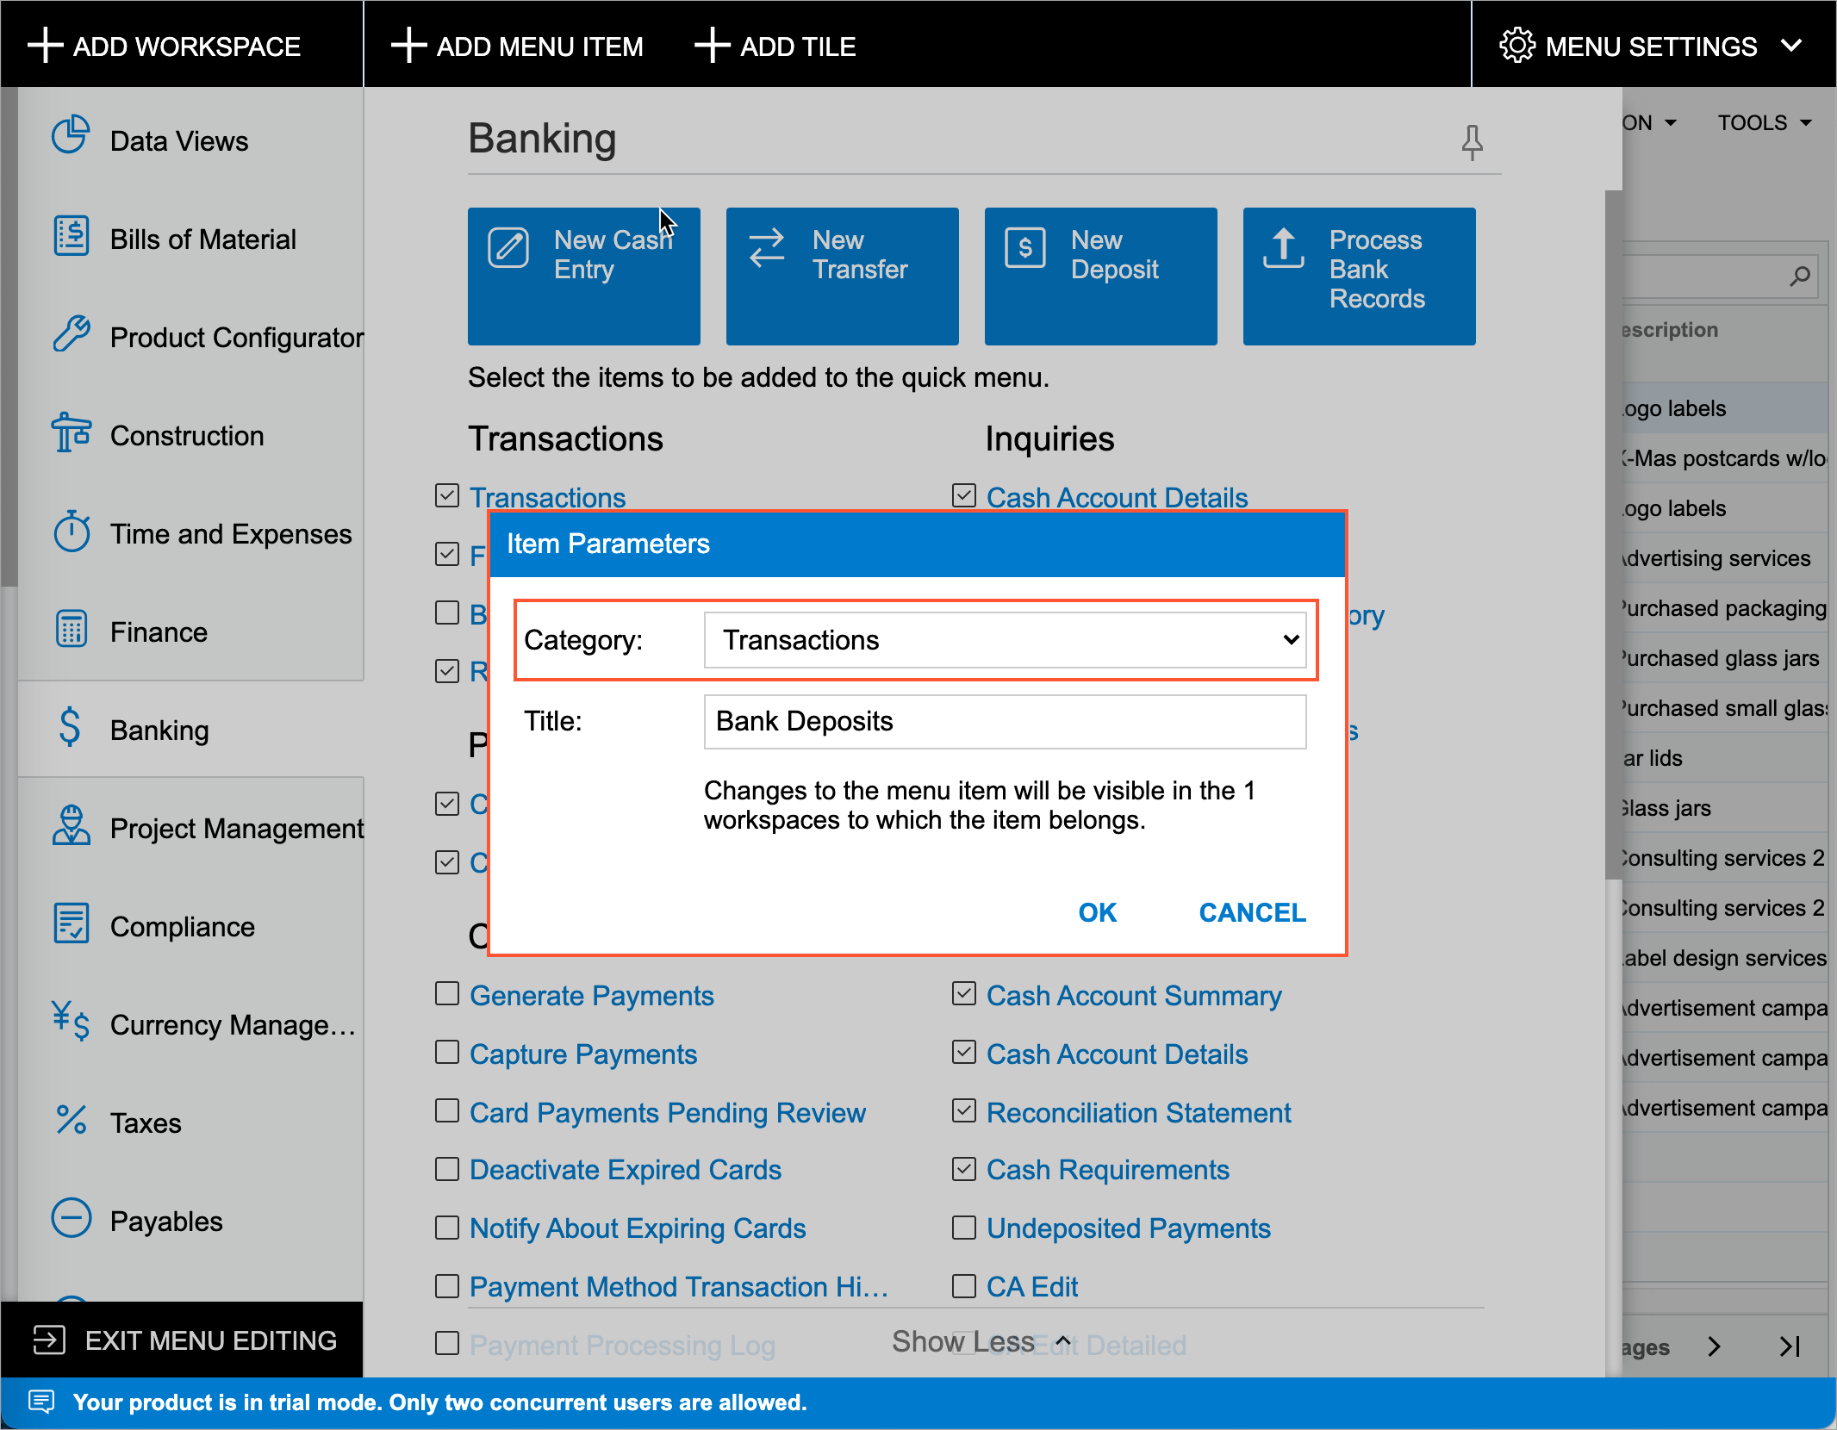Uncheck the Cash Account Summary checkbox
This screenshot has width=1837, height=1430.
pyautogui.click(x=964, y=994)
